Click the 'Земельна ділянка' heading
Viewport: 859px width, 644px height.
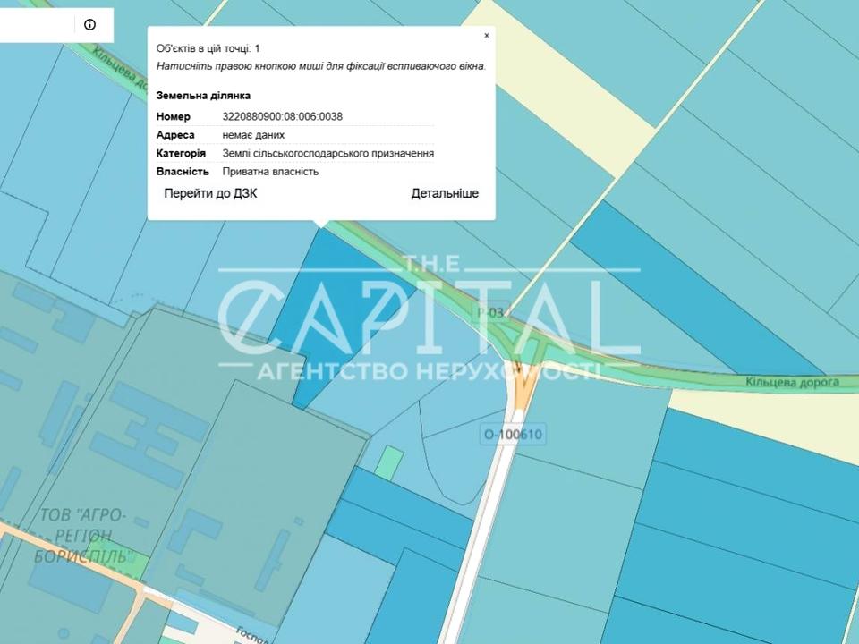(203, 96)
